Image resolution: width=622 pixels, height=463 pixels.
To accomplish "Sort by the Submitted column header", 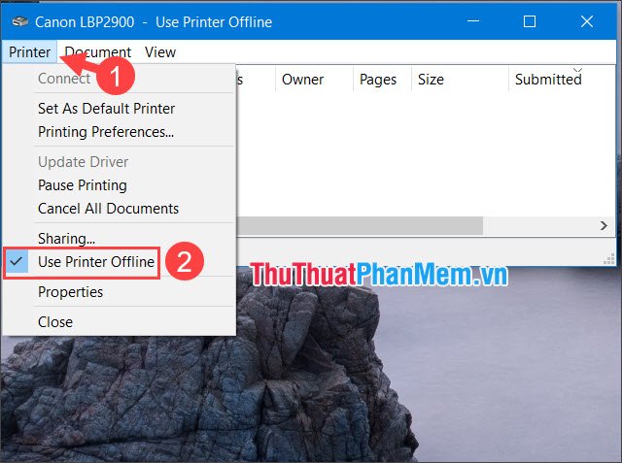I will [x=562, y=80].
